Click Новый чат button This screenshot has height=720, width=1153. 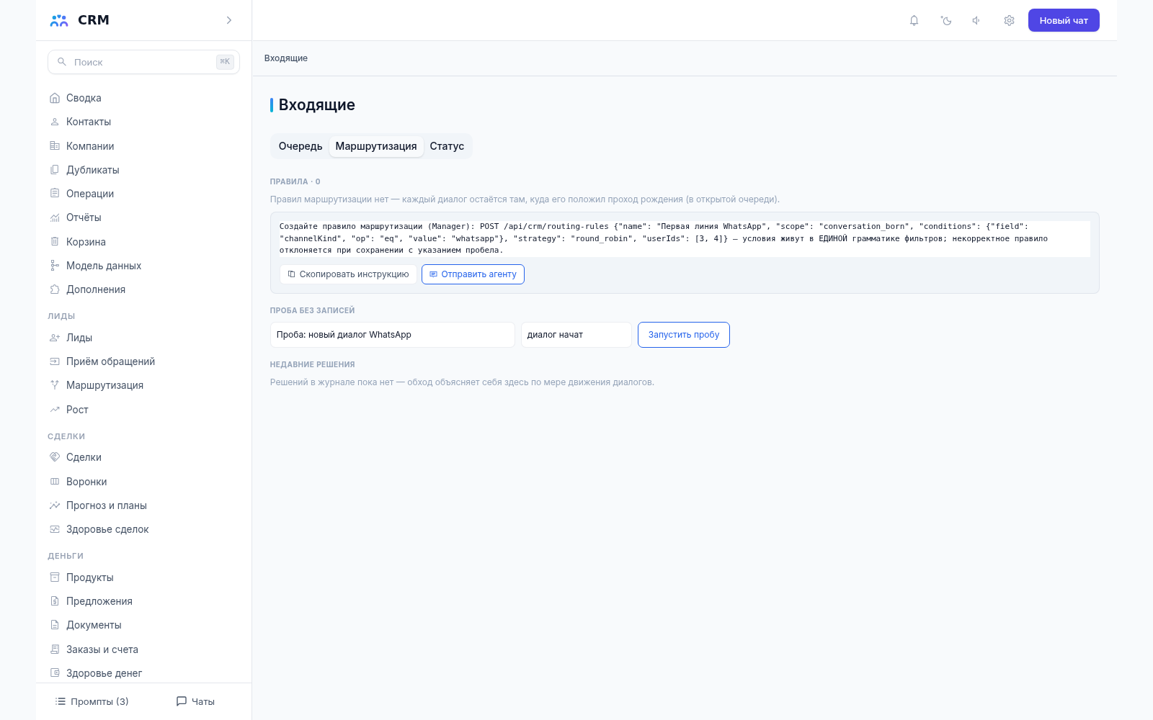[1064, 20]
